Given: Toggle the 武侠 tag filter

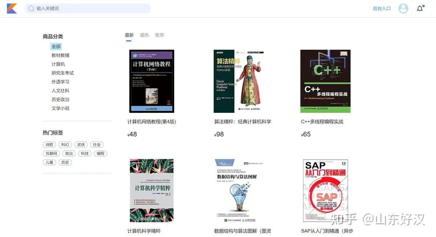Looking at the screenshot, I should (x=81, y=144).
